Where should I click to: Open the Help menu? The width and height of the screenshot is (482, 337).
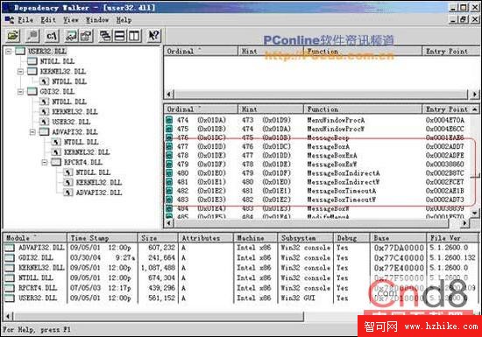click(x=124, y=20)
